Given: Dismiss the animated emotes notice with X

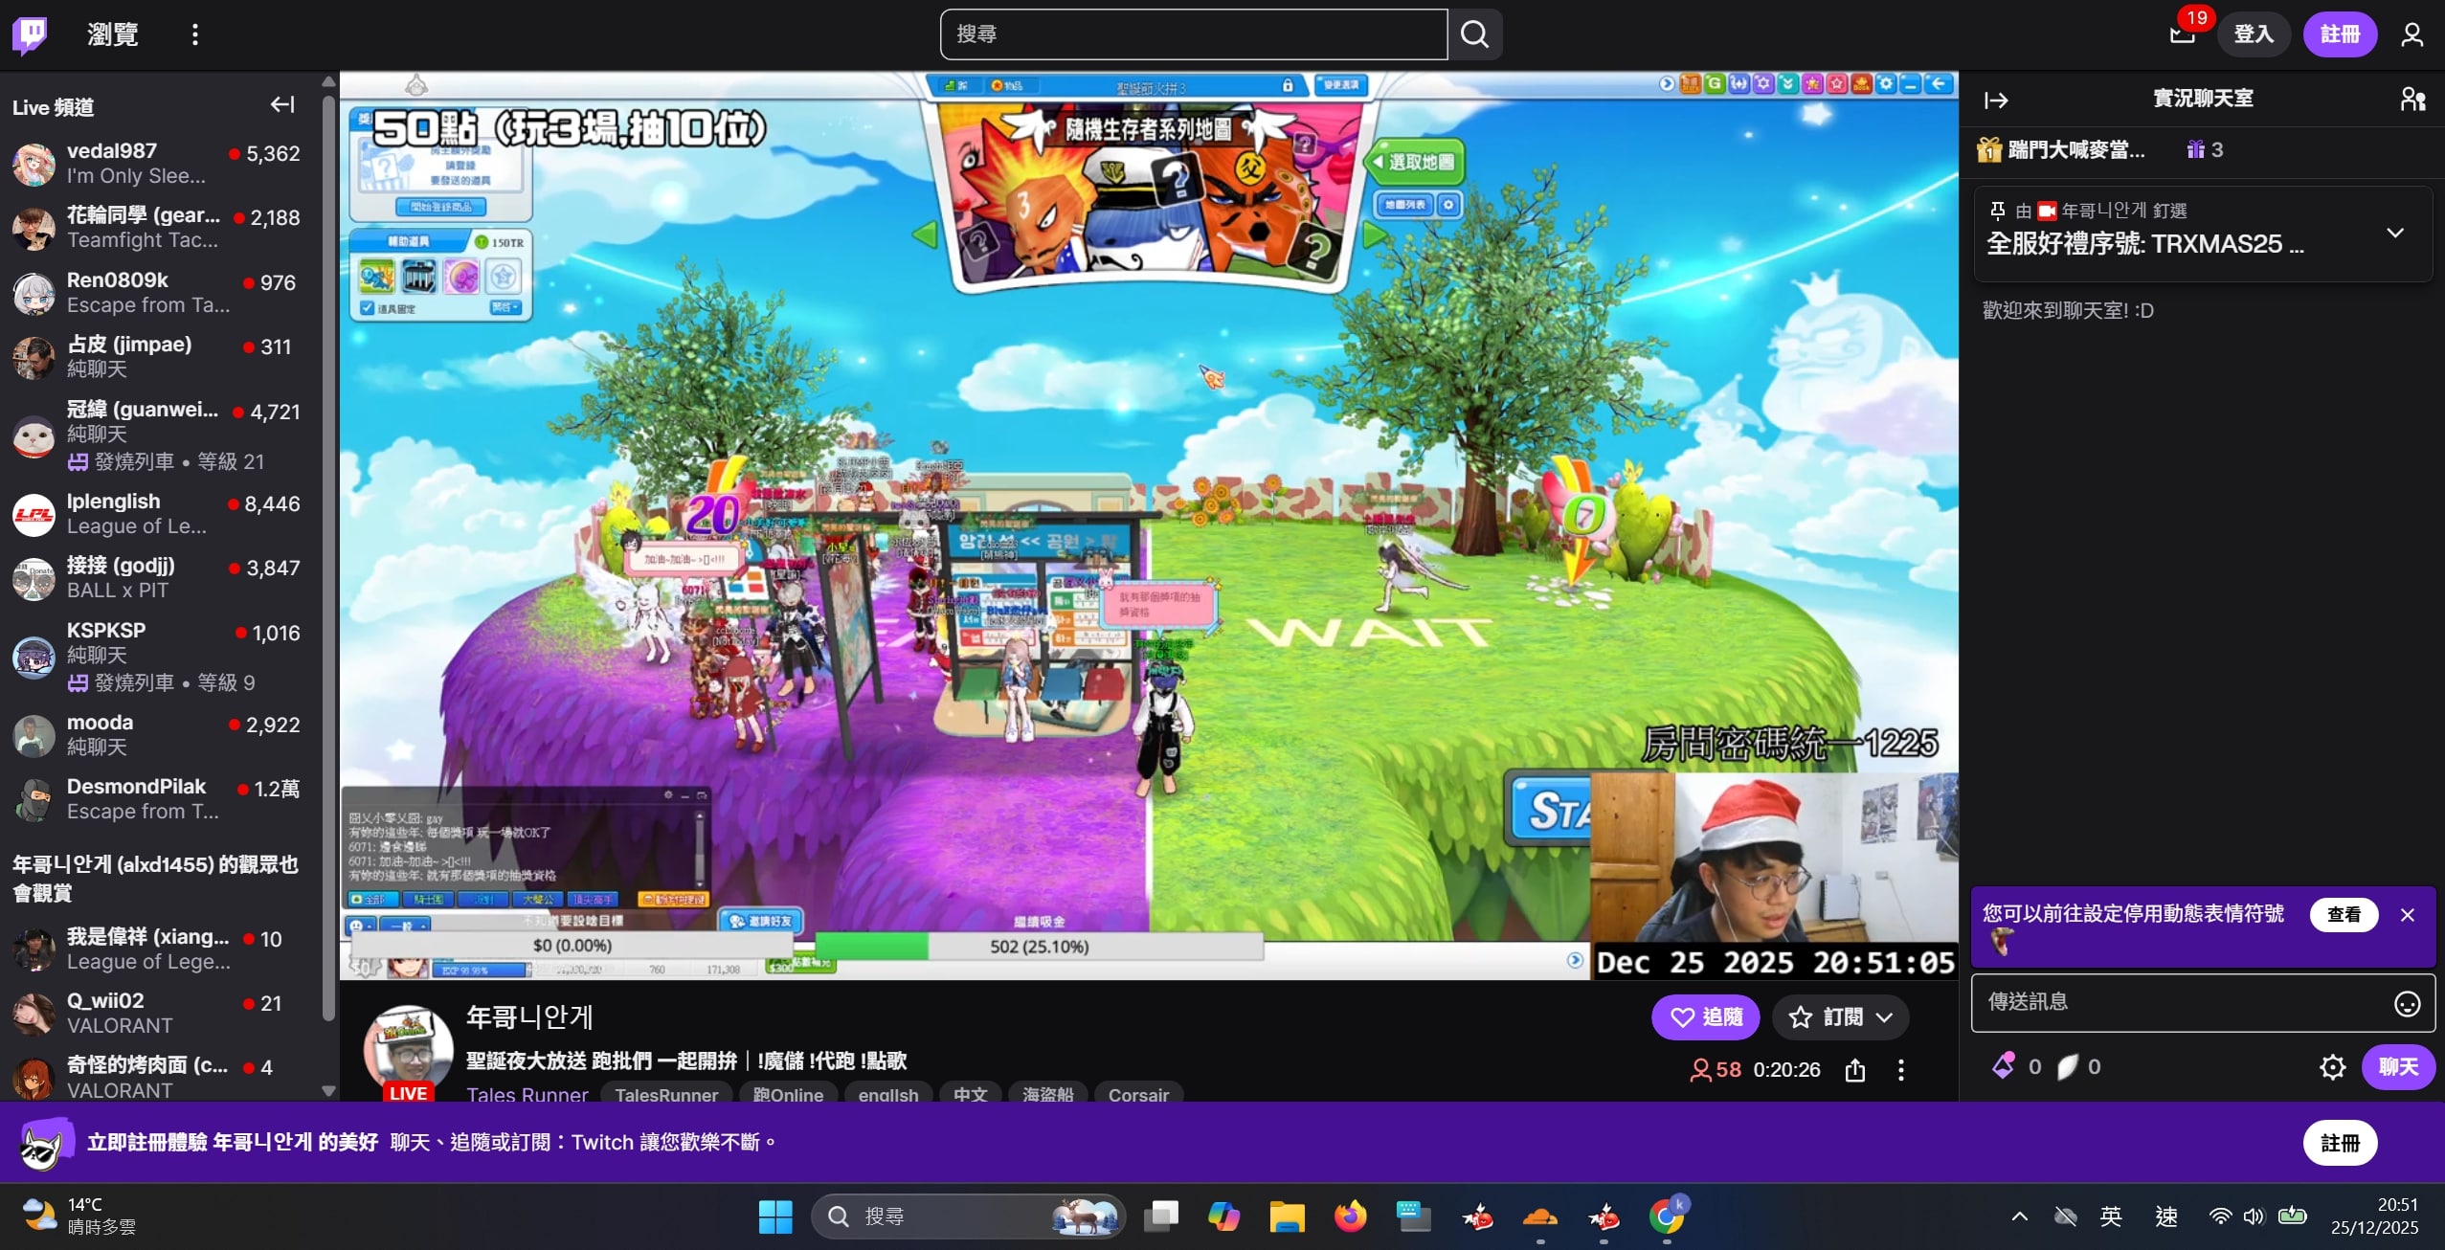Looking at the screenshot, I should tap(2408, 915).
